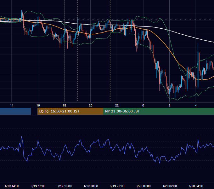The height and width of the screenshot is (189, 214).
Task: Click the 20 hour label on chart axis
Action: [91, 106]
